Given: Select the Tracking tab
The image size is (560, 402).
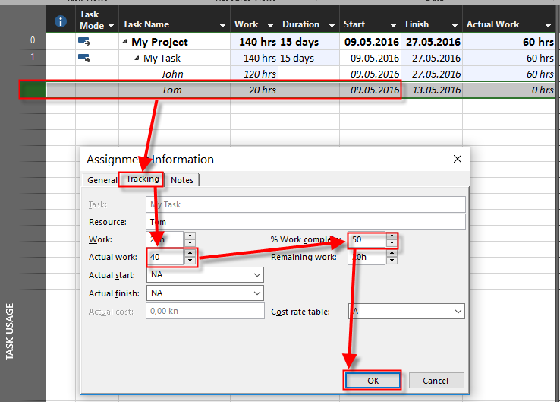Looking at the screenshot, I should pyautogui.click(x=143, y=179).
